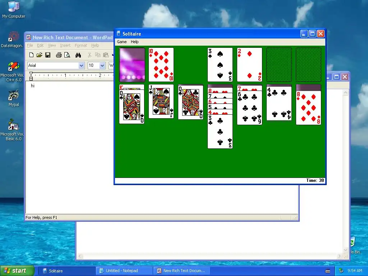This screenshot has width=368, height=276.
Task: Open My Computer desktop icon
Action: 14,10
